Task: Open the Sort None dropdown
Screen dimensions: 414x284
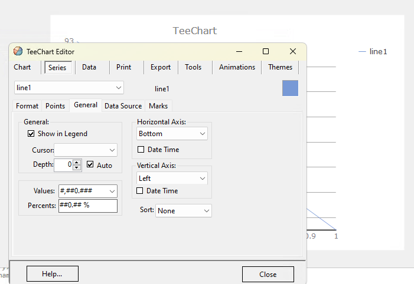Action: pyautogui.click(x=184, y=211)
